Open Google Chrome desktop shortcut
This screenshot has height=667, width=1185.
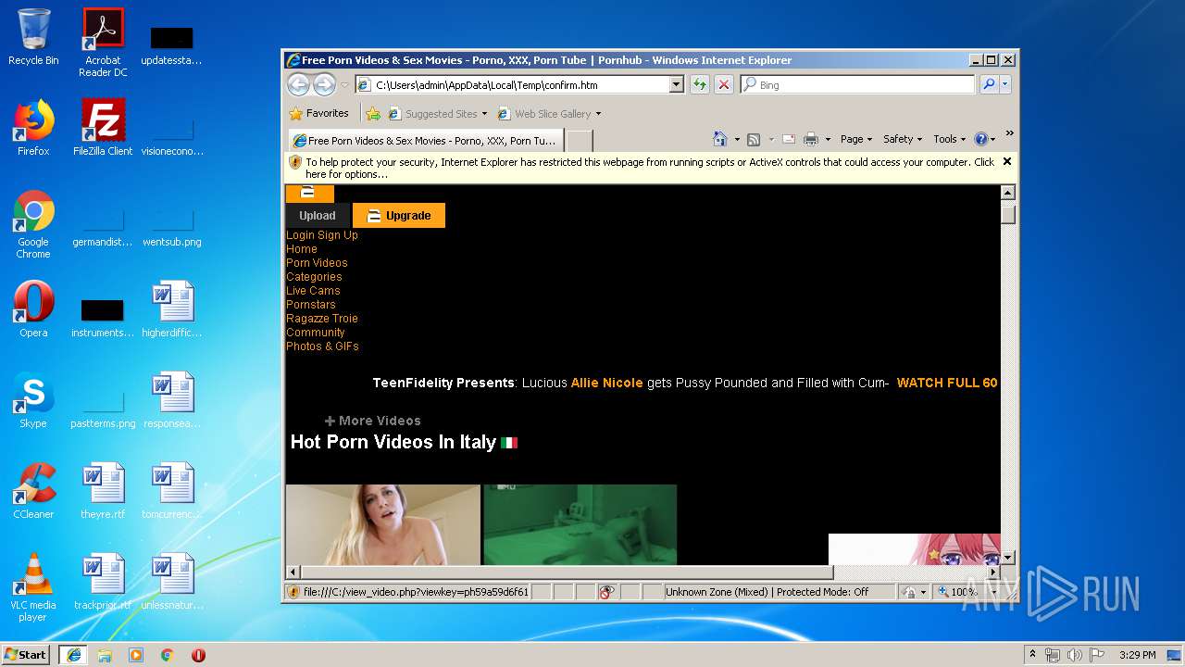pos(33,224)
